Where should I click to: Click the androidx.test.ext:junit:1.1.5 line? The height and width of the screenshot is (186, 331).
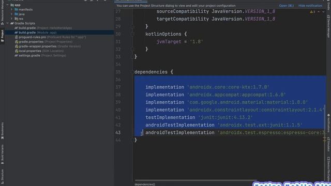click(x=224, y=125)
